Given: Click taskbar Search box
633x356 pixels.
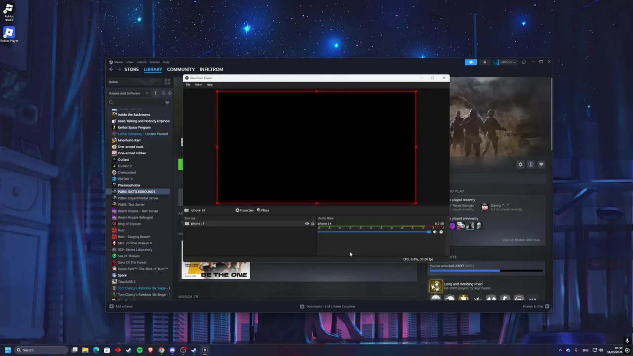Looking at the screenshot, I should [x=42, y=350].
